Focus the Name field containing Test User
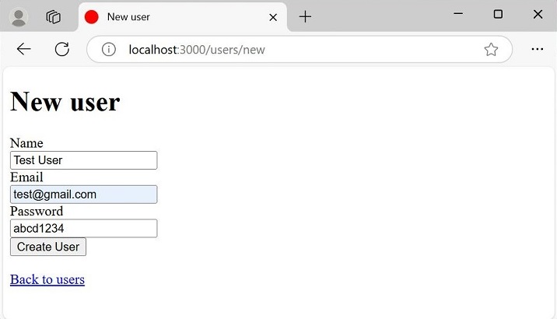 coord(83,160)
